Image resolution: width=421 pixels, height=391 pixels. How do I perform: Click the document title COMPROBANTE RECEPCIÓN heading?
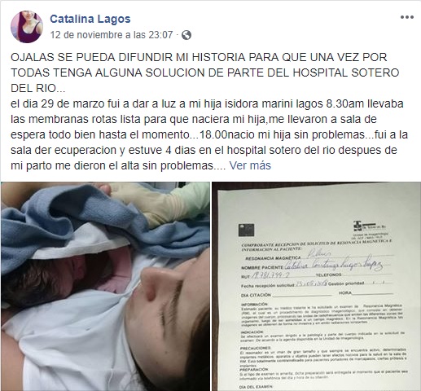[316, 244]
